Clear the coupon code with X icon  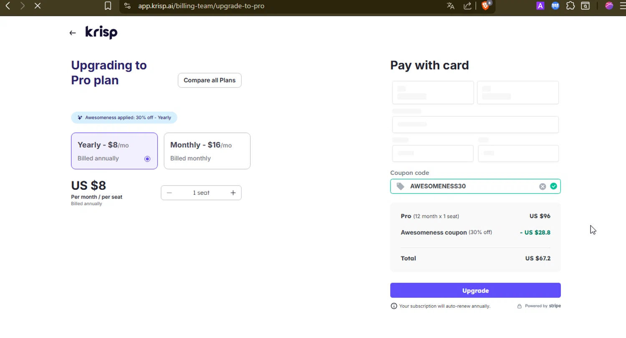coord(543,186)
